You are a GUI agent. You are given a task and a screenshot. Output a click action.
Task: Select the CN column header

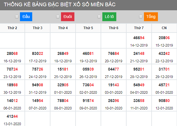(164, 28)
